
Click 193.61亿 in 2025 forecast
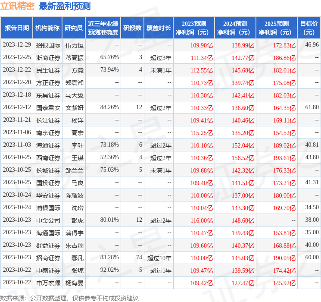pos(284,158)
